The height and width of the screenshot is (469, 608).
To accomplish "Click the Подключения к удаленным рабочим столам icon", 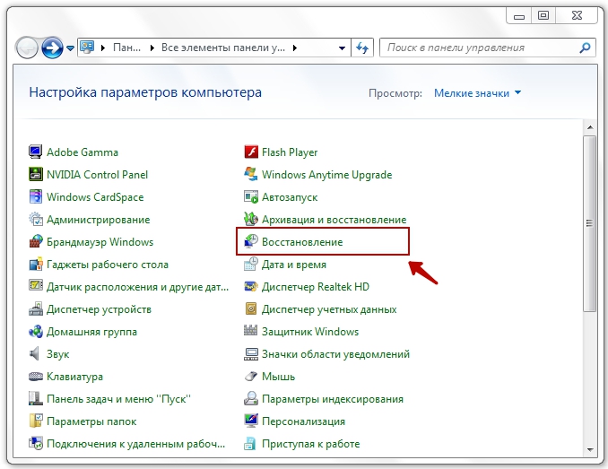I will [35, 443].
